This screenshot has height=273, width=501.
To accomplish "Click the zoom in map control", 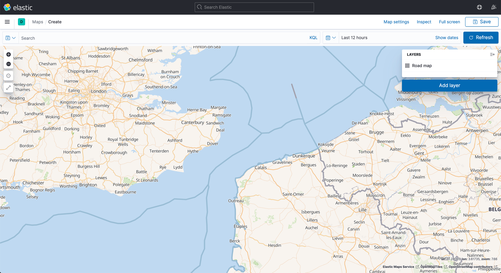I will click(x=8, y=54).
